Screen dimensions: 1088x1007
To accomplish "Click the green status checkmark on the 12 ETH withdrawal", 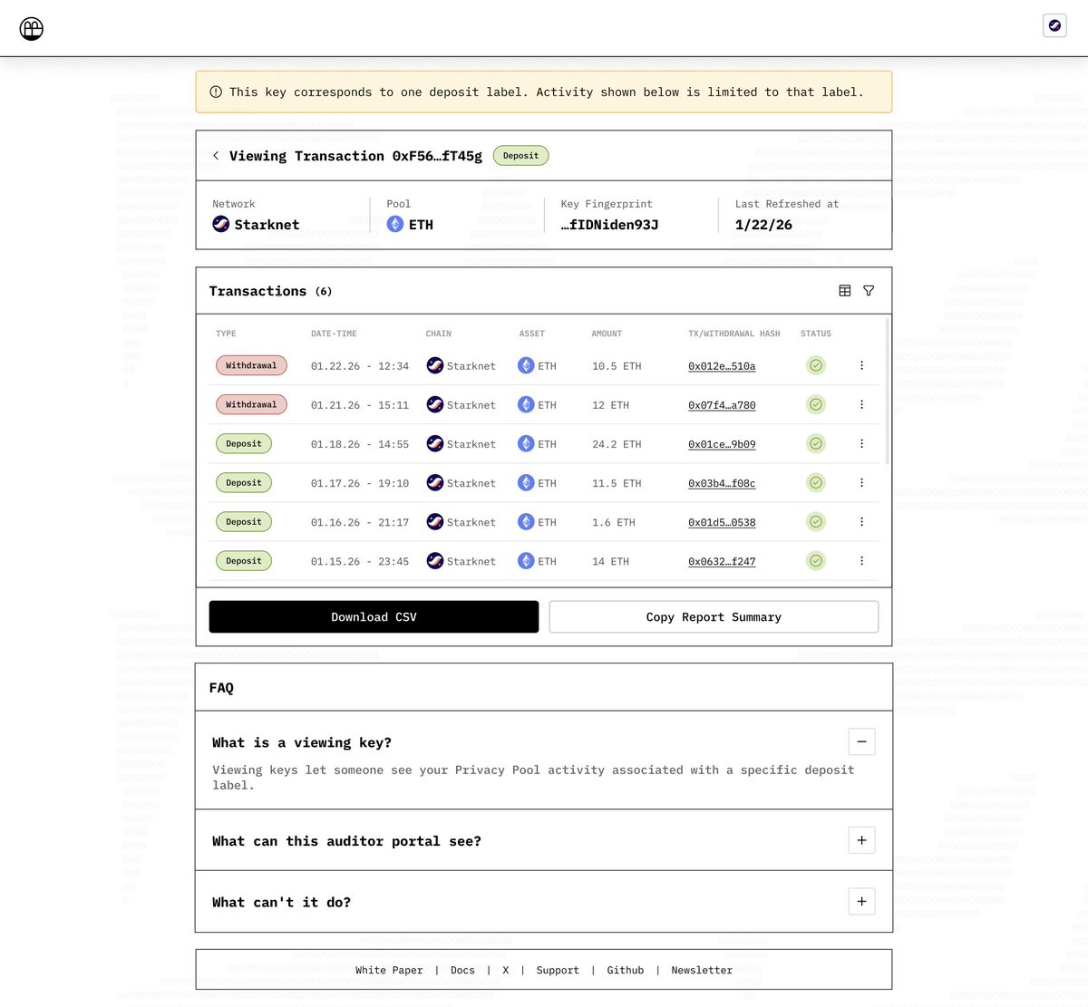I will 815,404.
